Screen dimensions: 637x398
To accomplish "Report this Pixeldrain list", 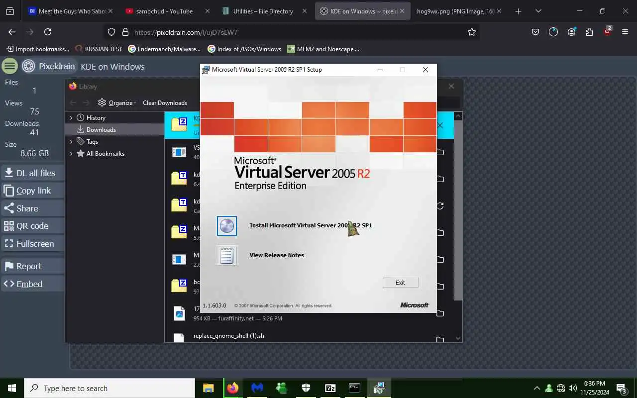I will click(32, 266).
